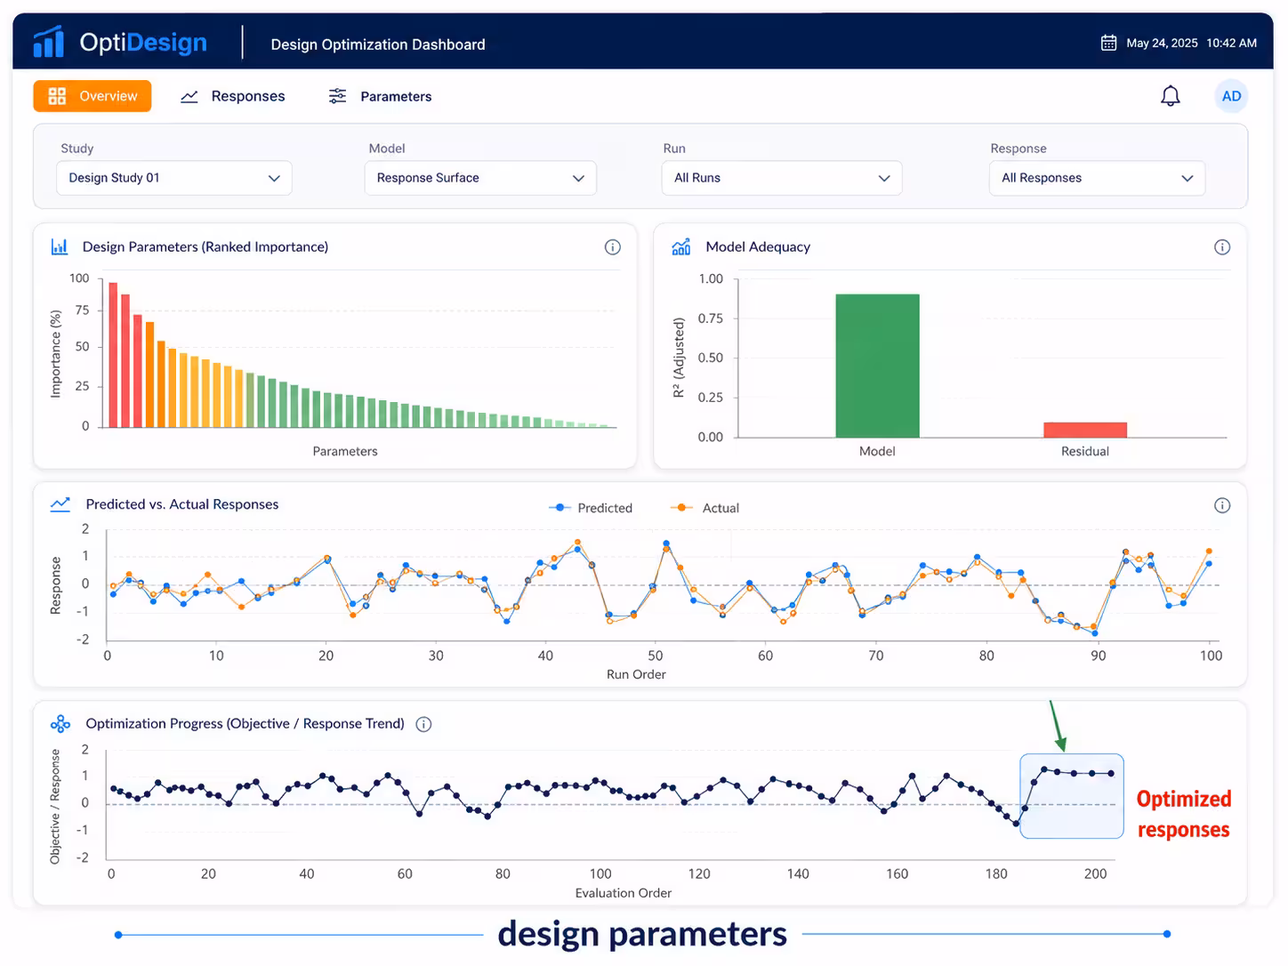This screenshot has width=1288, height=966.
Task: Go to the Parameters tab
Action: click(380, 96)
